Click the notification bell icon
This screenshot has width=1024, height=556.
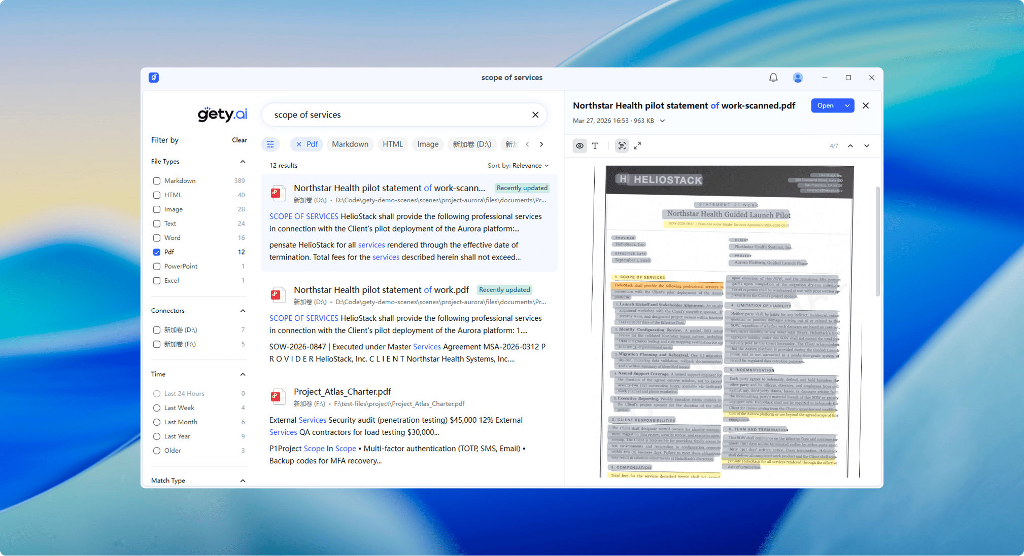(773, 78)
